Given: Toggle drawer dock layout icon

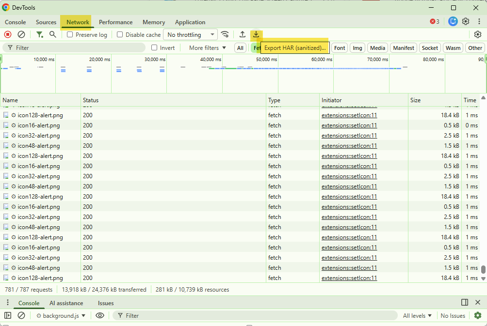Looking at the screenshot, I should (465, 302).
